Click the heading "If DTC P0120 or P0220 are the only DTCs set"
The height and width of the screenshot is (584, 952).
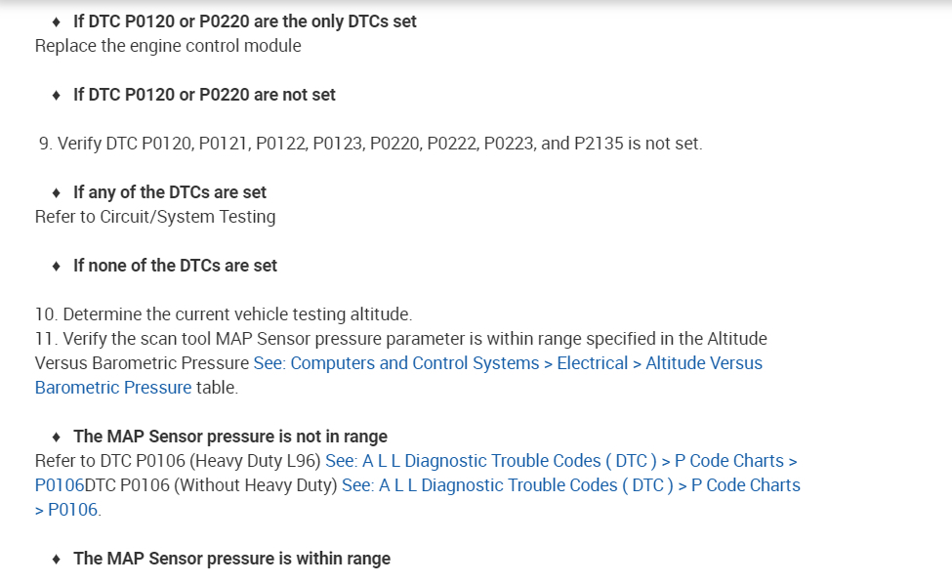pos(244,21)
